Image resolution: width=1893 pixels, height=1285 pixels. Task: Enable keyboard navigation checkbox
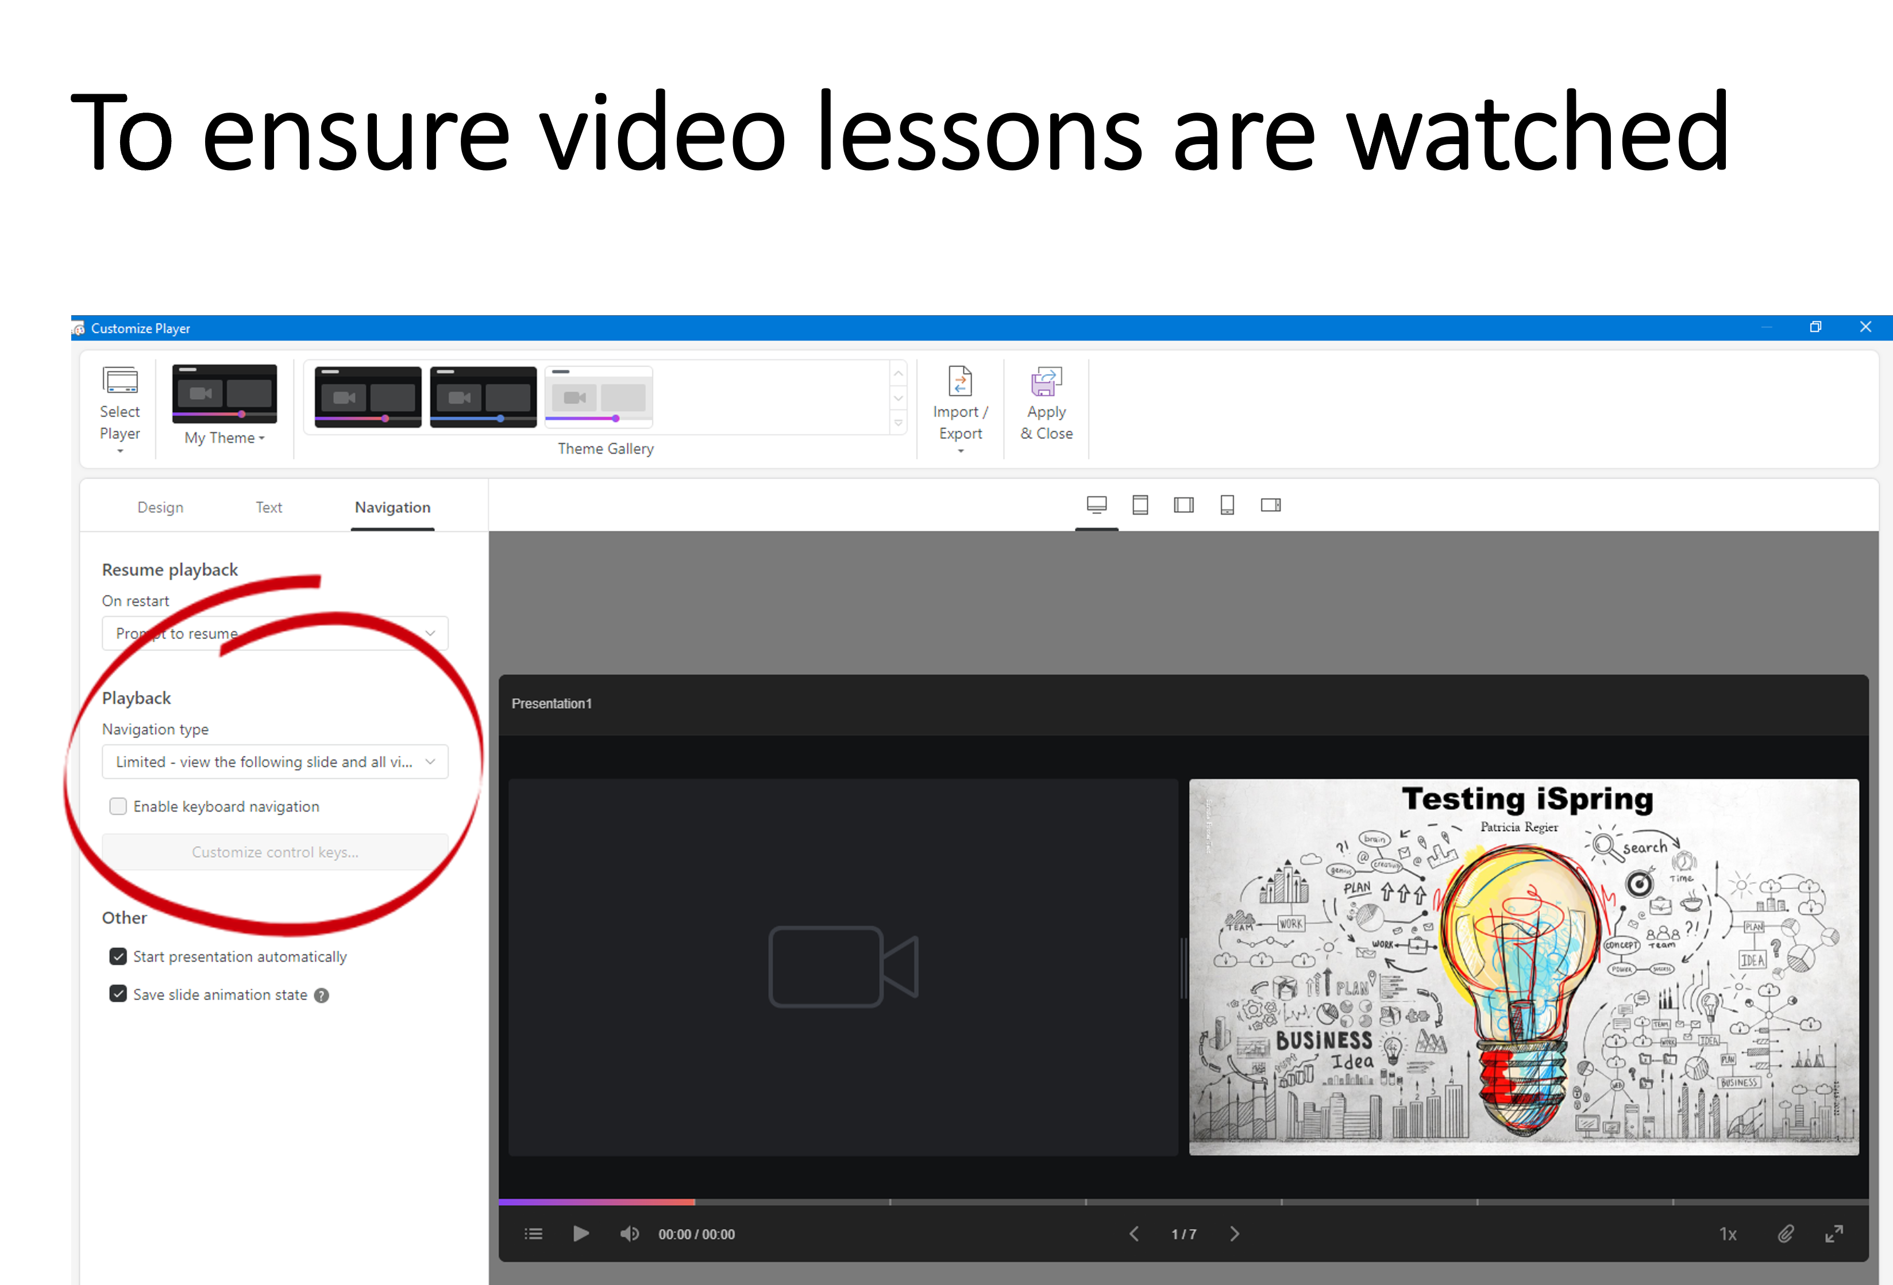tap(118, 806)
